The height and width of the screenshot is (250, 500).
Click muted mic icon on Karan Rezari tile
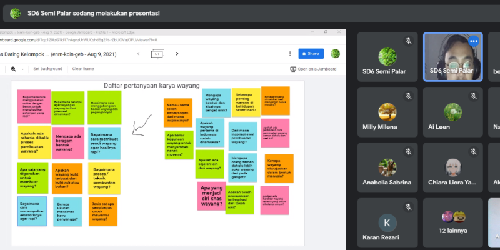[x=409, y=207]
